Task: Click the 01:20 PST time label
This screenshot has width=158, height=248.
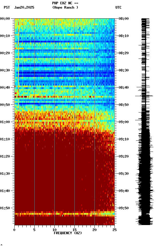Action: [x=5, y=157]
